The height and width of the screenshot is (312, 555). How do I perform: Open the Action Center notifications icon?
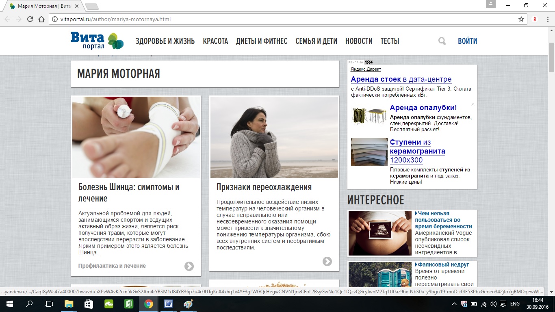(503, 304)
